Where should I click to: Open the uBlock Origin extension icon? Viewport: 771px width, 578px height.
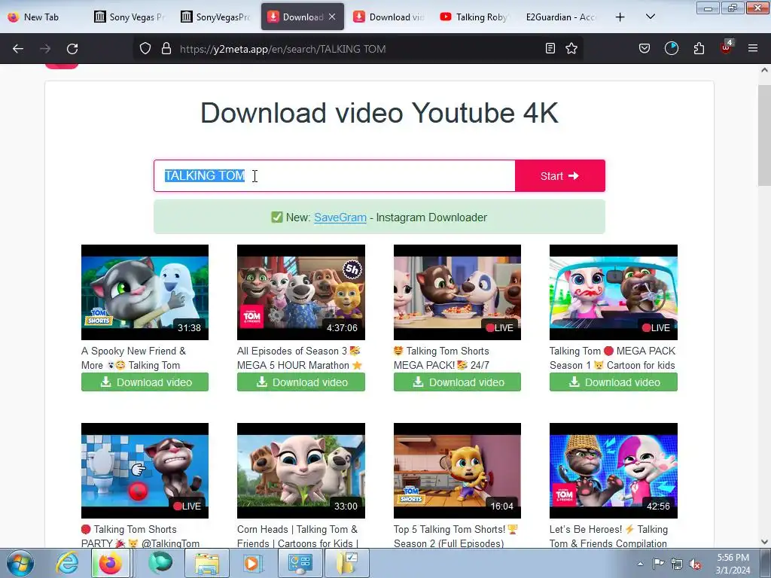(727, 47)
